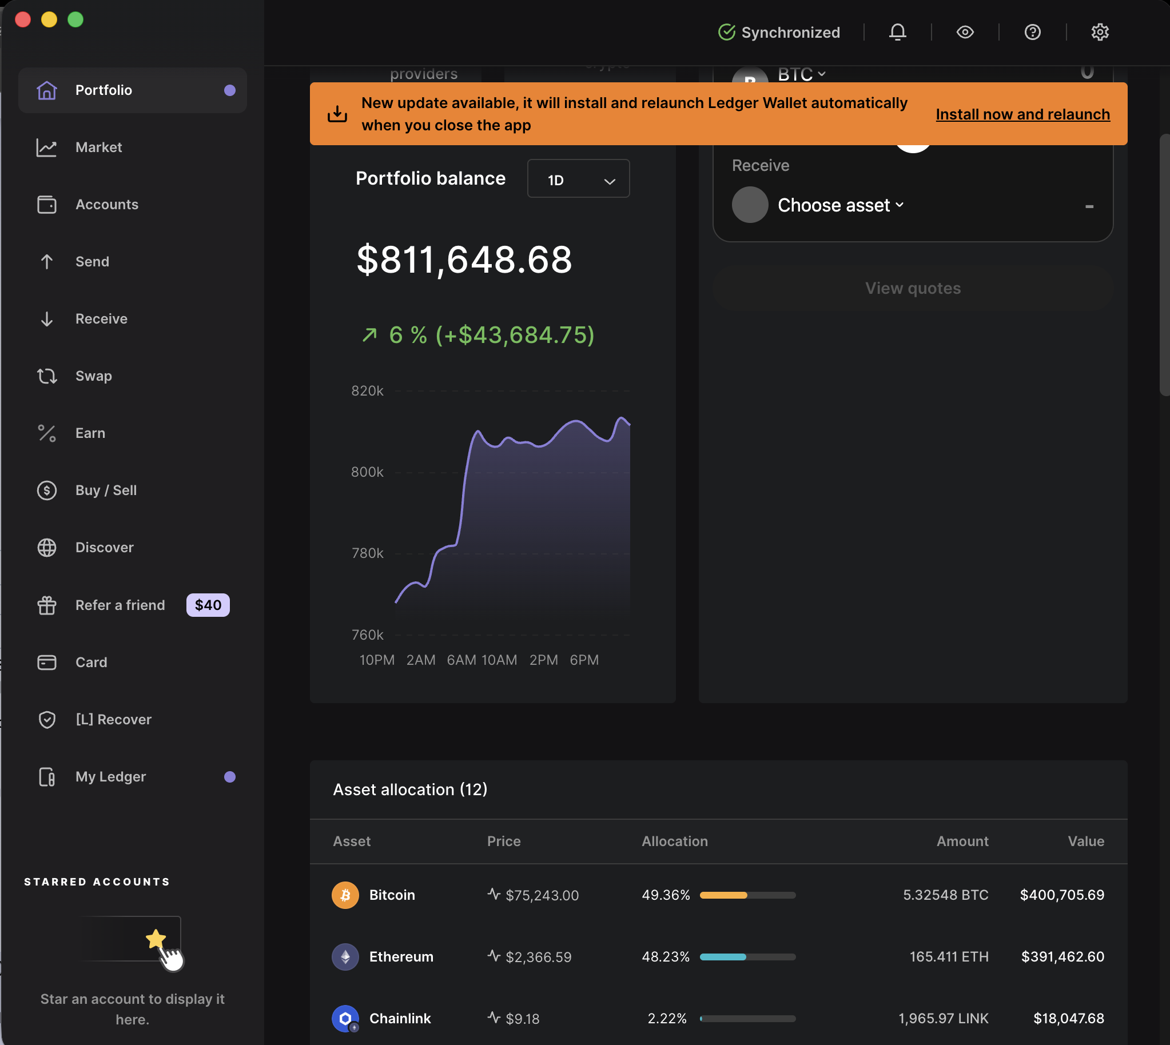Open the help question mark icon
1170x1045 pixels.
coord(1032,32)
